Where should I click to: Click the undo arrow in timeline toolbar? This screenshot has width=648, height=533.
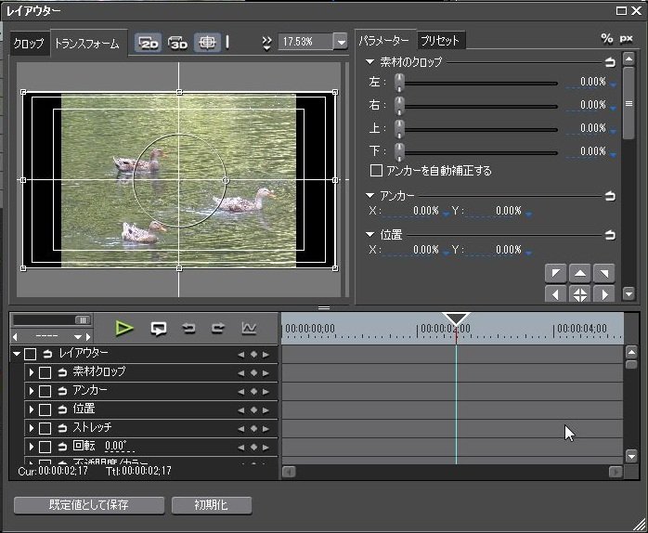click(188, 328)
